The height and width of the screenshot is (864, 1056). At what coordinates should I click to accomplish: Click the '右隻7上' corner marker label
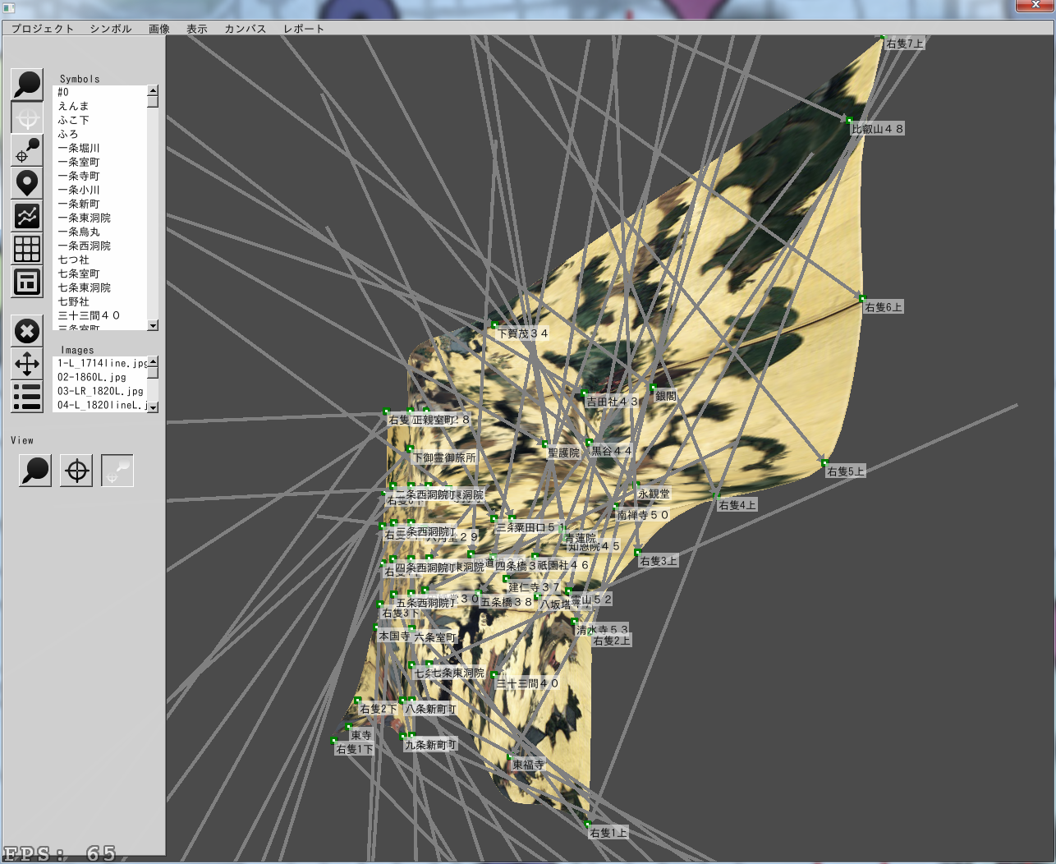coord(905,44)
